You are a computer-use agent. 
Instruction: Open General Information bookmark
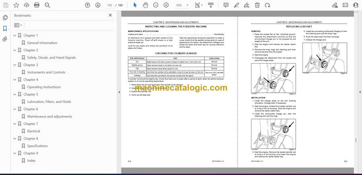click(42, 43)
